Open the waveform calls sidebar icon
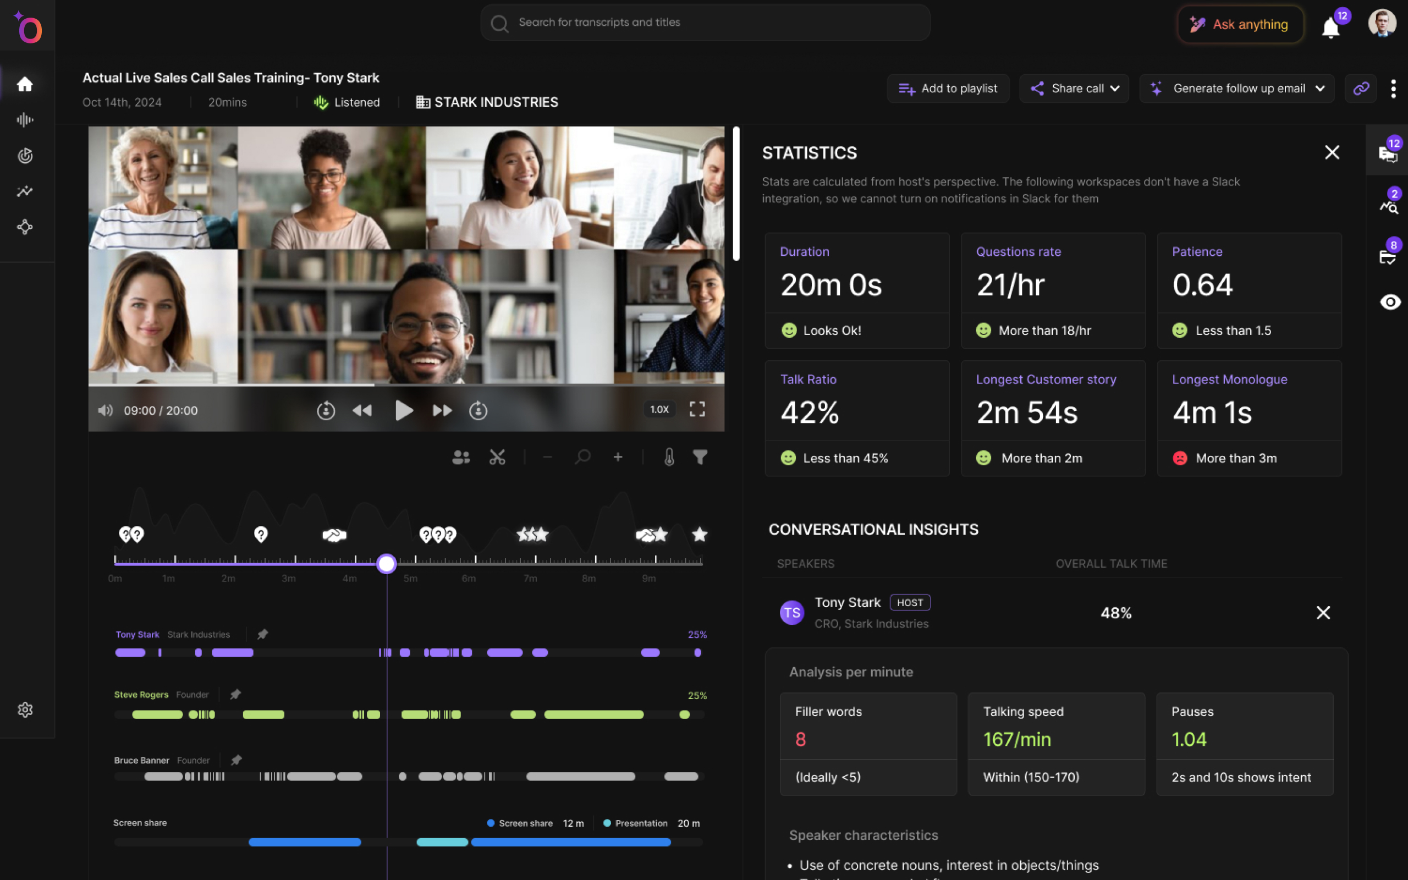Screen dimensions: 1408x880 click(x=25, y=120)
